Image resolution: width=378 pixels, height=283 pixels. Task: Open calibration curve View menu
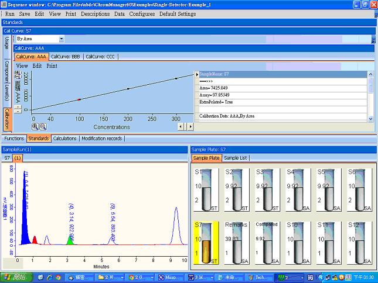pos(22,66)
